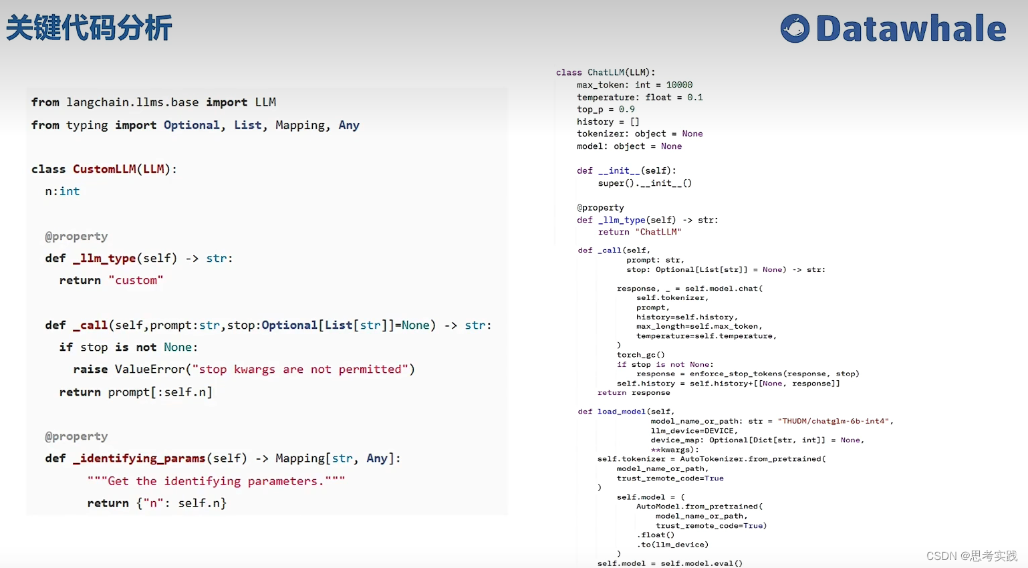Click the raise ValueError statement

[243, 369]
